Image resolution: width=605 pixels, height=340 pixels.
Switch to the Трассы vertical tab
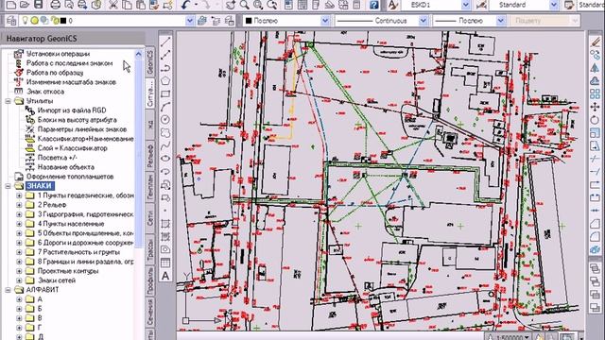click(x=150, y=249)
